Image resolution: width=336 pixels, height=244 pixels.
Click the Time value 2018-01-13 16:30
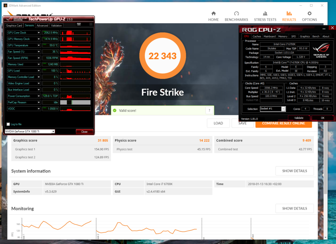(265, 184)
